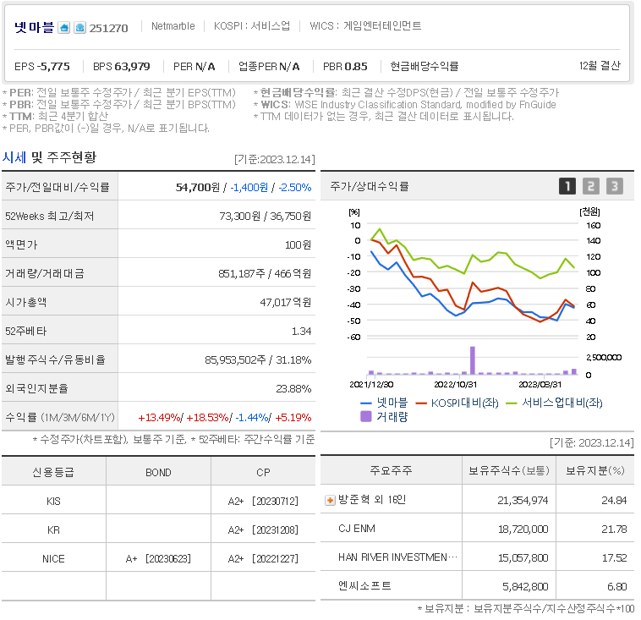Click the price 54,700원 value
The image size is (641, 620).
(198, 187)
